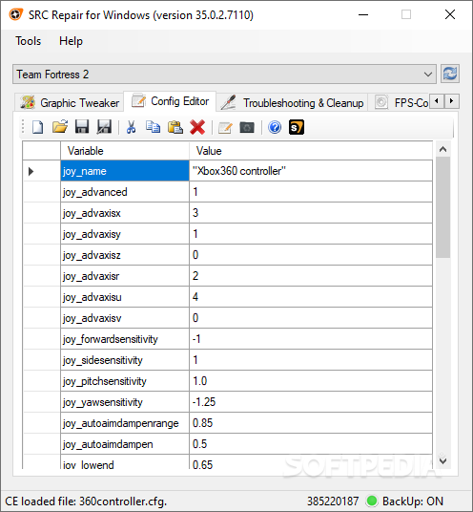
Task: Switch to the Graphic Tweaker tab
Action: (x=70, y=102)
